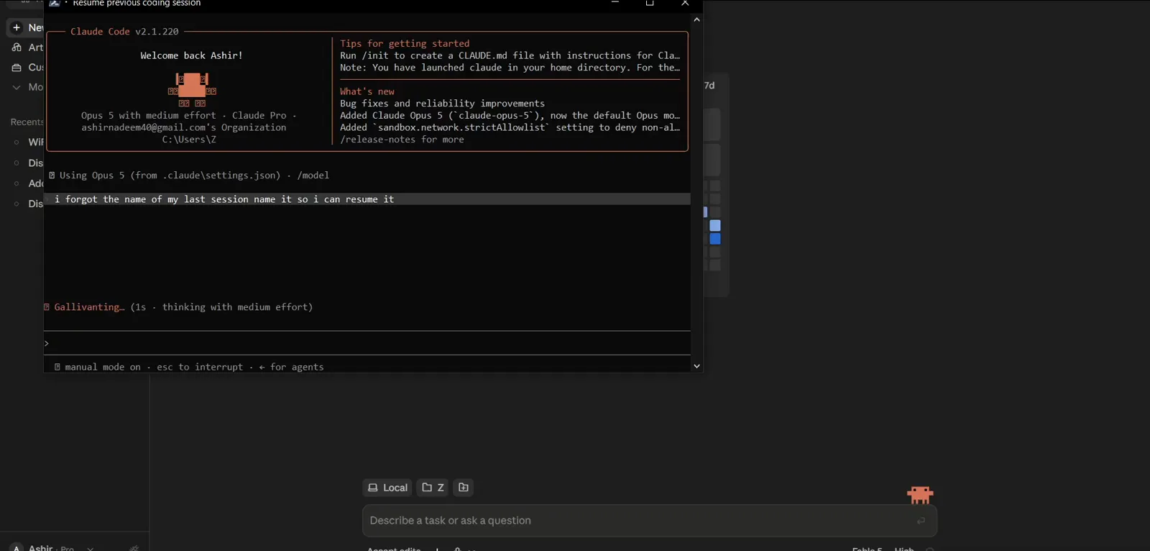Click the Claude pixel logo in terminal
1150x551 pixels.
192,89
